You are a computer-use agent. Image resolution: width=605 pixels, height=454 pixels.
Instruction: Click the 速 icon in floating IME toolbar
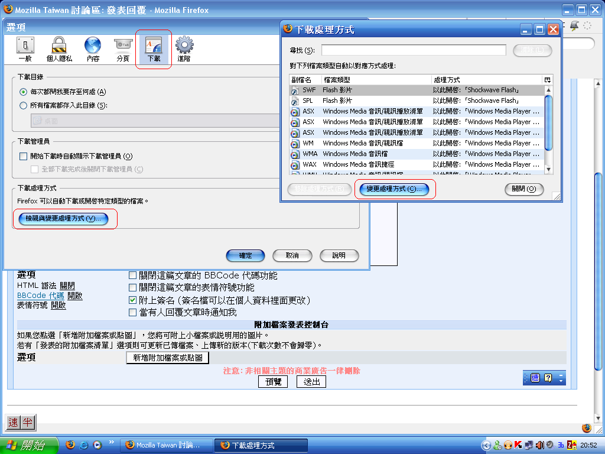pyautogui.click(x=535, y=378)
